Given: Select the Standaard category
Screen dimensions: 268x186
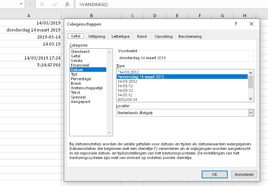Looking at the screenshot, I should (88, 51).
